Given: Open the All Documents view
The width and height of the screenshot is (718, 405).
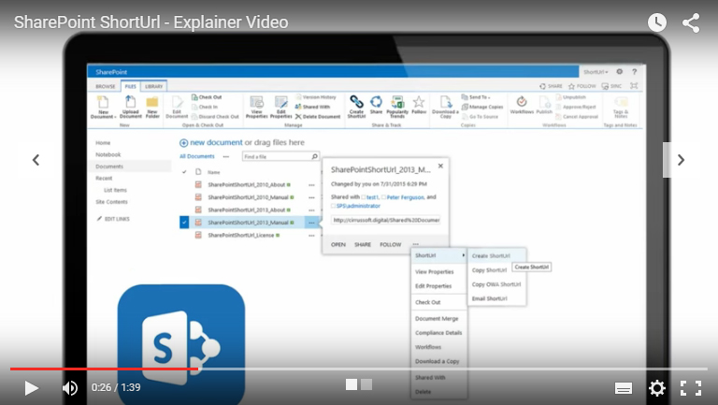Looking at the screenshot, I should click(197, 156).
